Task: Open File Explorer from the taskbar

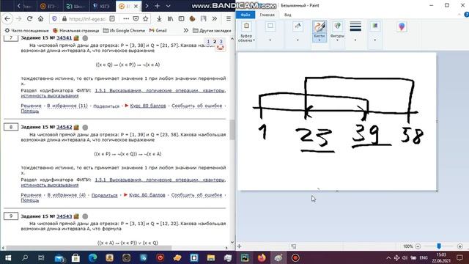Action: click(x=211, y=257)
